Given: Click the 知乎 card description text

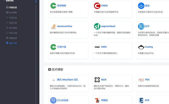Looking at the screenshot, I should click(153, 34).
